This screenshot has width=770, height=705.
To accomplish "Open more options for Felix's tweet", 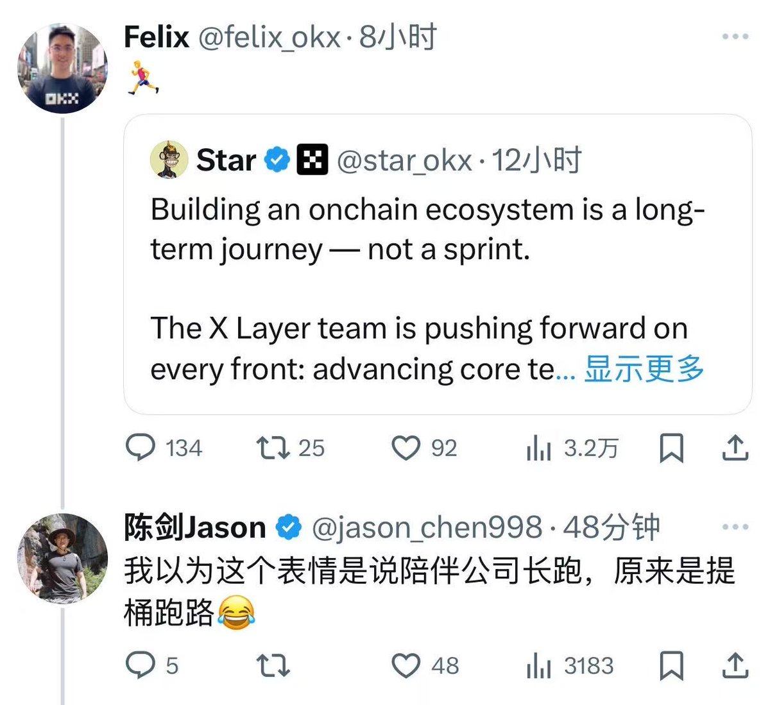I will (x=735, y=37).
